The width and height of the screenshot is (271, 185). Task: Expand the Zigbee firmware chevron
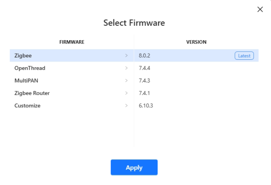click(127, 55)
